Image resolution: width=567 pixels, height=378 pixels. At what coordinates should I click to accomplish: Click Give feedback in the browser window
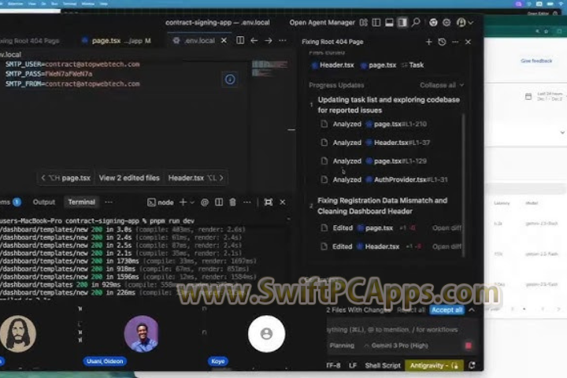(536, 61)
